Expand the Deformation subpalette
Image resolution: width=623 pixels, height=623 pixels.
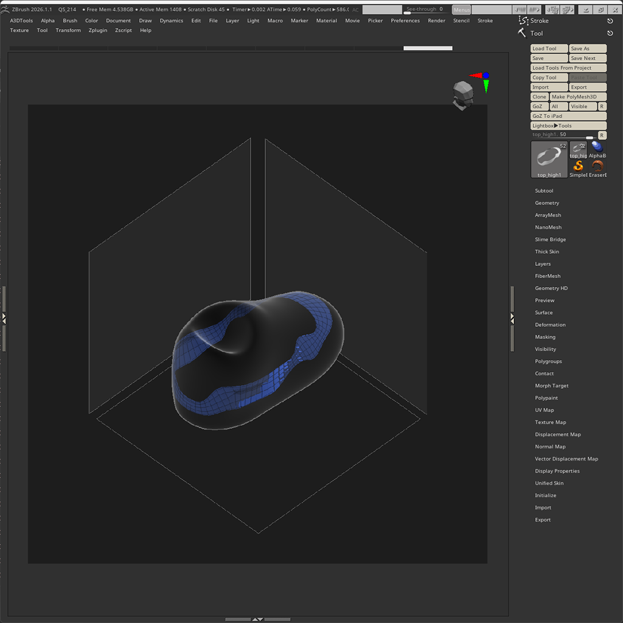tap(550, 324)
